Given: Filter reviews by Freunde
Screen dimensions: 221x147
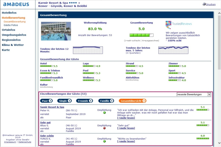Looking at the screenshot, I should click(x=84, y=101).
